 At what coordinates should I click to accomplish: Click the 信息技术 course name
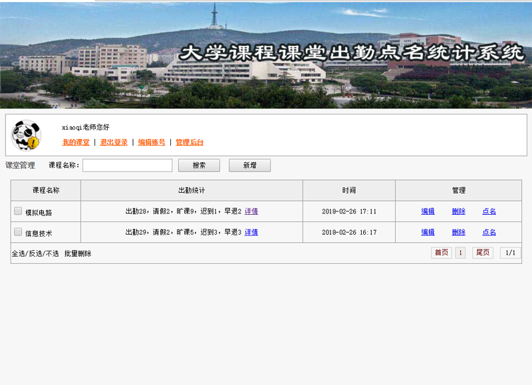[x=39, y=233]
